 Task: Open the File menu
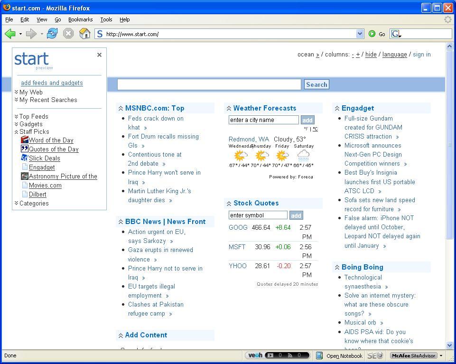(x=9, y=19)
